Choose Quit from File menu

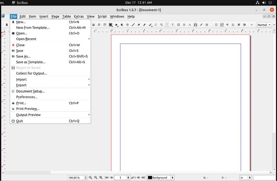(x=50, y=121)
